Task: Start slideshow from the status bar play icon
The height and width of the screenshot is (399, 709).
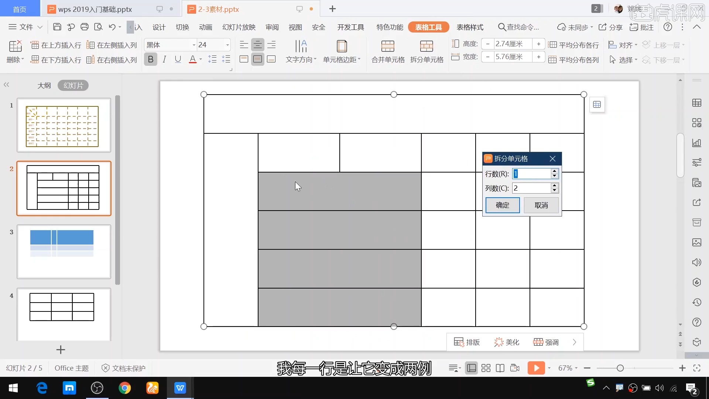Action: click(536, 368)
